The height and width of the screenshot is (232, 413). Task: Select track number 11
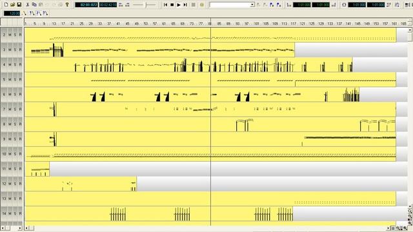point(4,169)
